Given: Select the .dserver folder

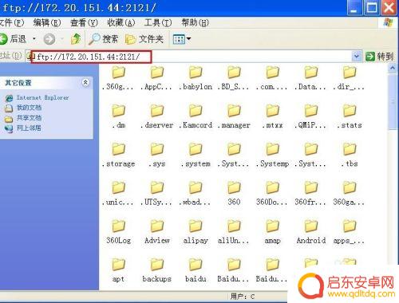Looking at the screenshot, I should pos(156,117).
